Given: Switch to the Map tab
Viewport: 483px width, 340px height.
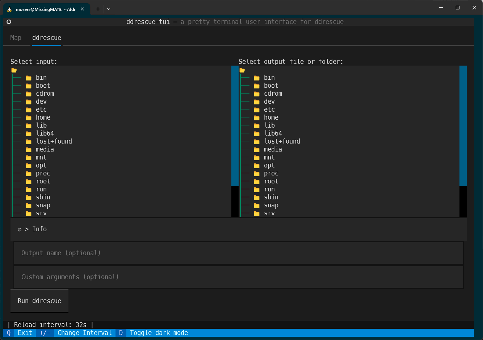Looking at the screenshot, I should click(16, 38).
